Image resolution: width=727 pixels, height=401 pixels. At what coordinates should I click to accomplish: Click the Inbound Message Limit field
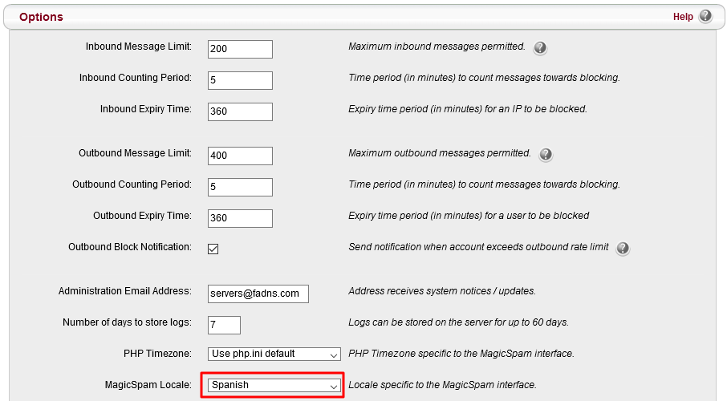click(240, 49)
